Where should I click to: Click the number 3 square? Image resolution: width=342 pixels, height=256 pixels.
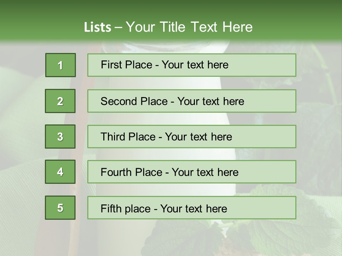click(60, 137)
